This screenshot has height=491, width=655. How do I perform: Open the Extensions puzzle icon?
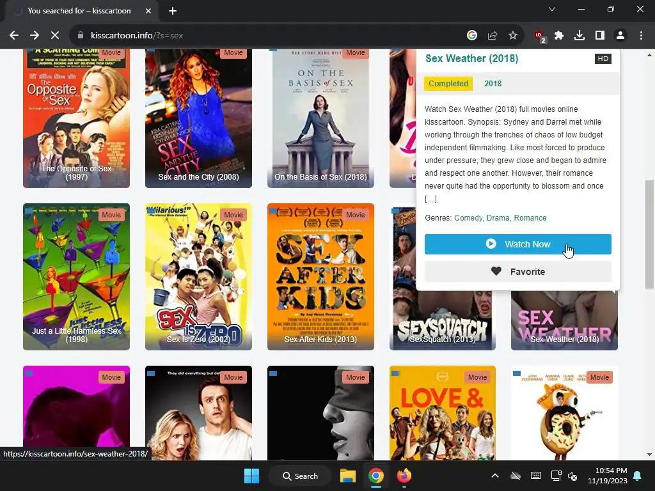[x=559, y=36]
